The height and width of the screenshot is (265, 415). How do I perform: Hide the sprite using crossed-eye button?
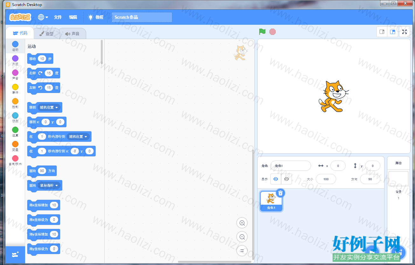tap(286, 179)
